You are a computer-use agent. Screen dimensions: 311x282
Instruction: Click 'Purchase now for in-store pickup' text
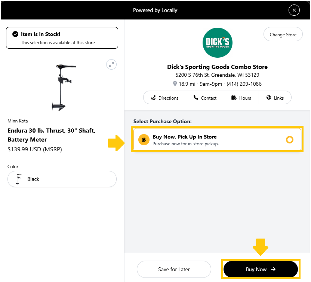[x=186, y=144]
